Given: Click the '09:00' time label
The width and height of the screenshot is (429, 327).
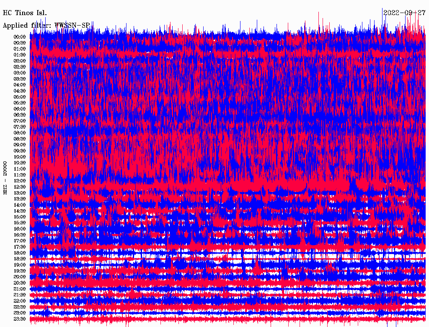Looking at the screenshot, I should [x=20, y=145].
